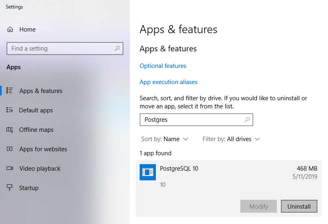Open Startup section

point(29,188)
